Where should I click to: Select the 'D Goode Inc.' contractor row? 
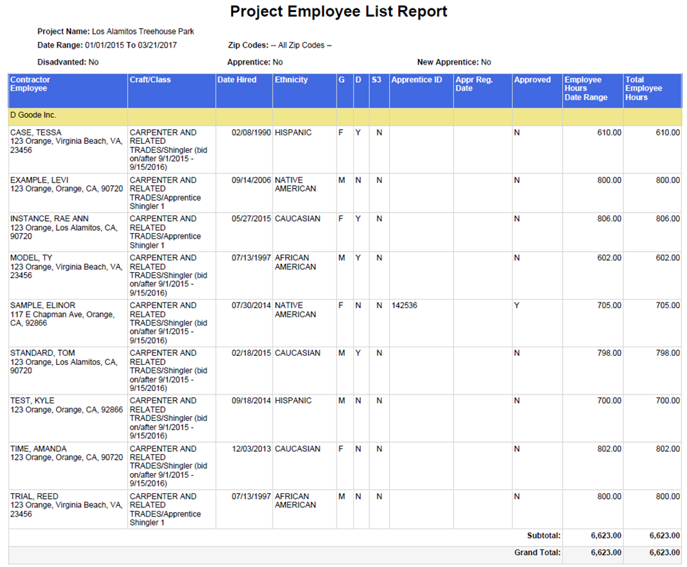pyautogui.click(x=345, y=117)
